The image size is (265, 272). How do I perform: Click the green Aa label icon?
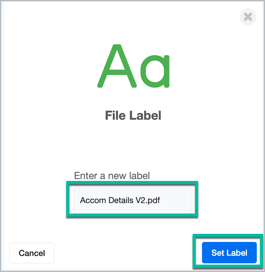[x=133, y=66]
